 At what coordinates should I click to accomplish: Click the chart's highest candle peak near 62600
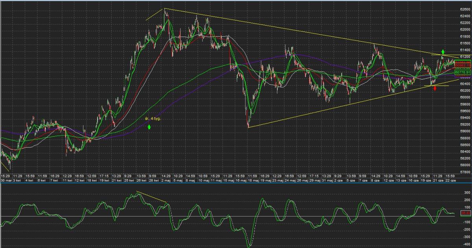point(165,10)
